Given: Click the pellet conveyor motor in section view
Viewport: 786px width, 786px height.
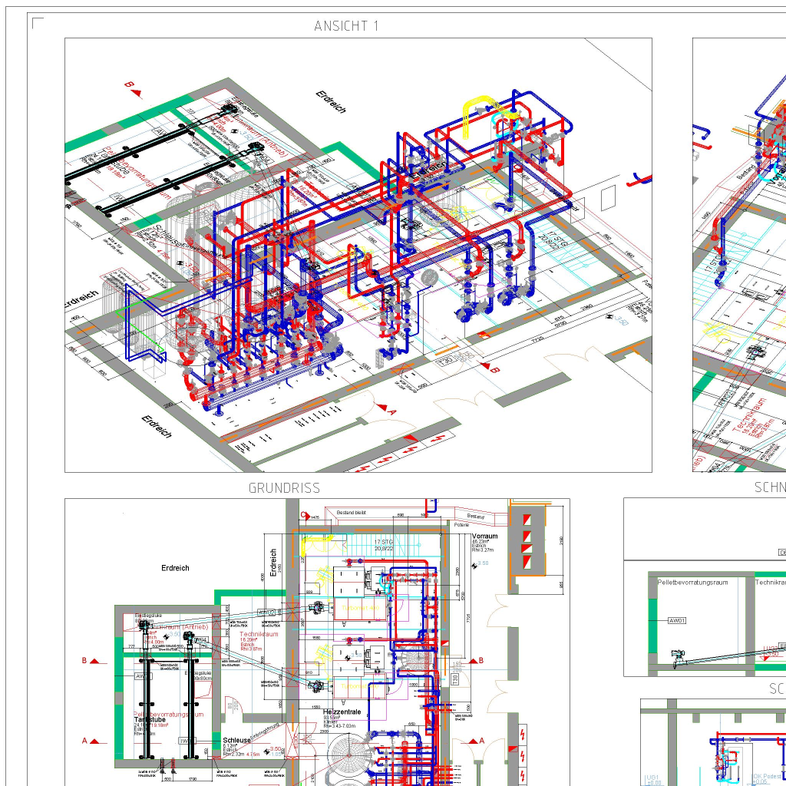Looking at the screenshot, I should (679, 653).
